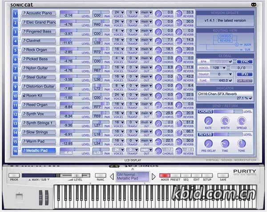Click the Chorus WIDTH knob

coord(225,121)
